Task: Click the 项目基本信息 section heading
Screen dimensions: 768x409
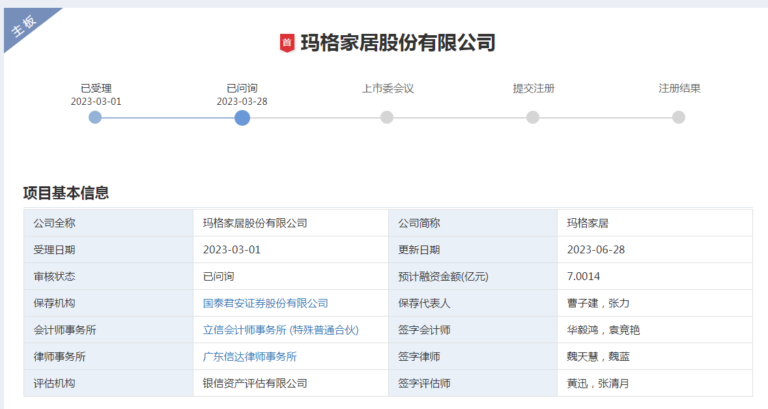Action: [66, 193]
